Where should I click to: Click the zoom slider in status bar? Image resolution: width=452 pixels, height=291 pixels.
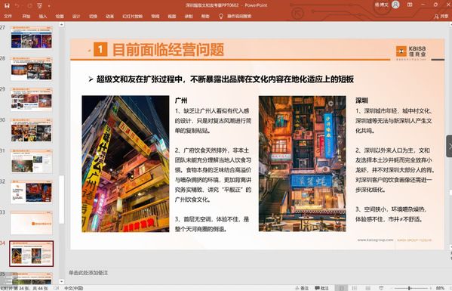pos(409,288)
